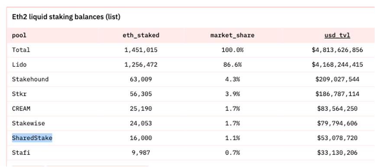Click the Lido pool row name
The image size is (375, 167).
pyautogui.click(x=19, y=65)
